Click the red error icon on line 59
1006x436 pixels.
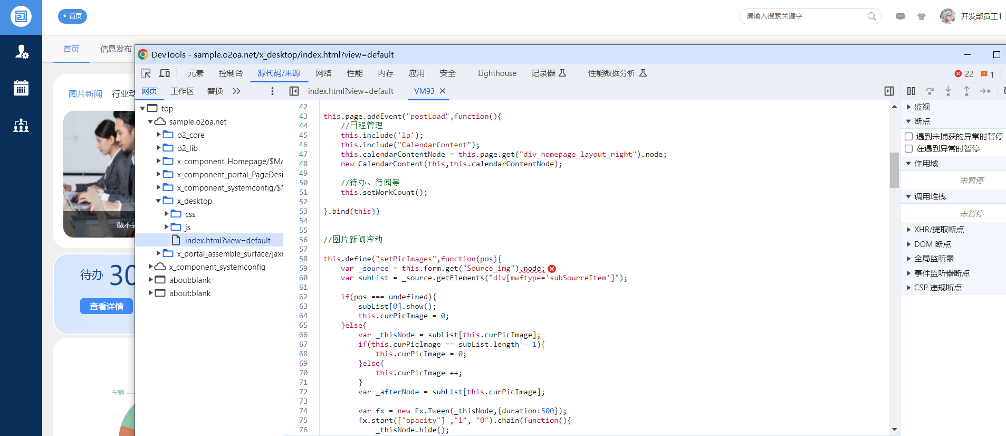(x=552, y=269)
